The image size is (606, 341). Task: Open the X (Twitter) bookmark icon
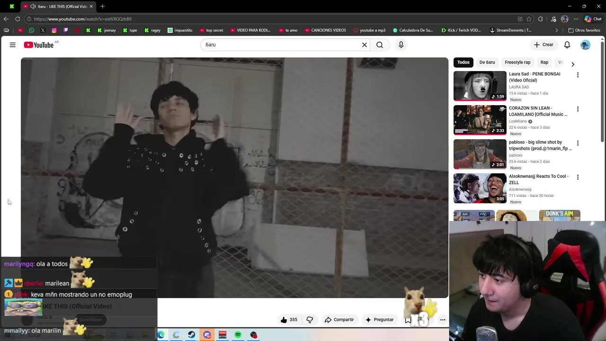(43, 30)
